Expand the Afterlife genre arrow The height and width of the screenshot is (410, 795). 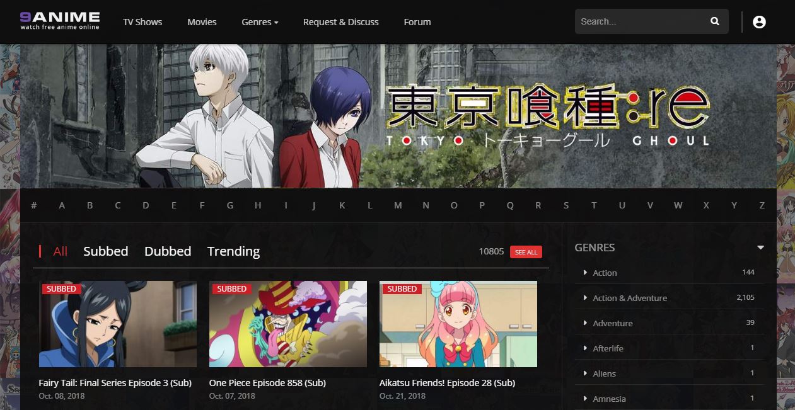click(586, 348)
